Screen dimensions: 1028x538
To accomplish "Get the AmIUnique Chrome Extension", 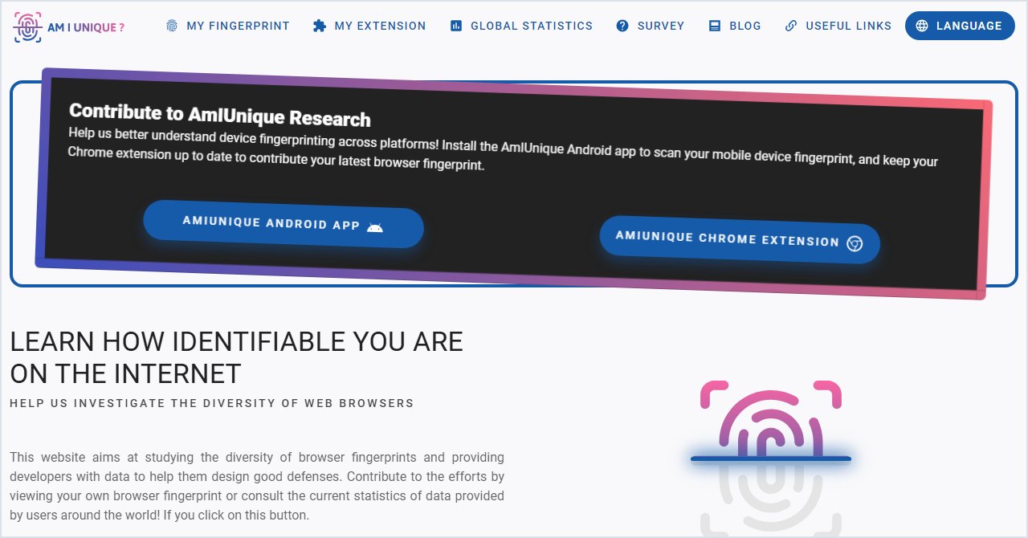I will pos(740,240).
